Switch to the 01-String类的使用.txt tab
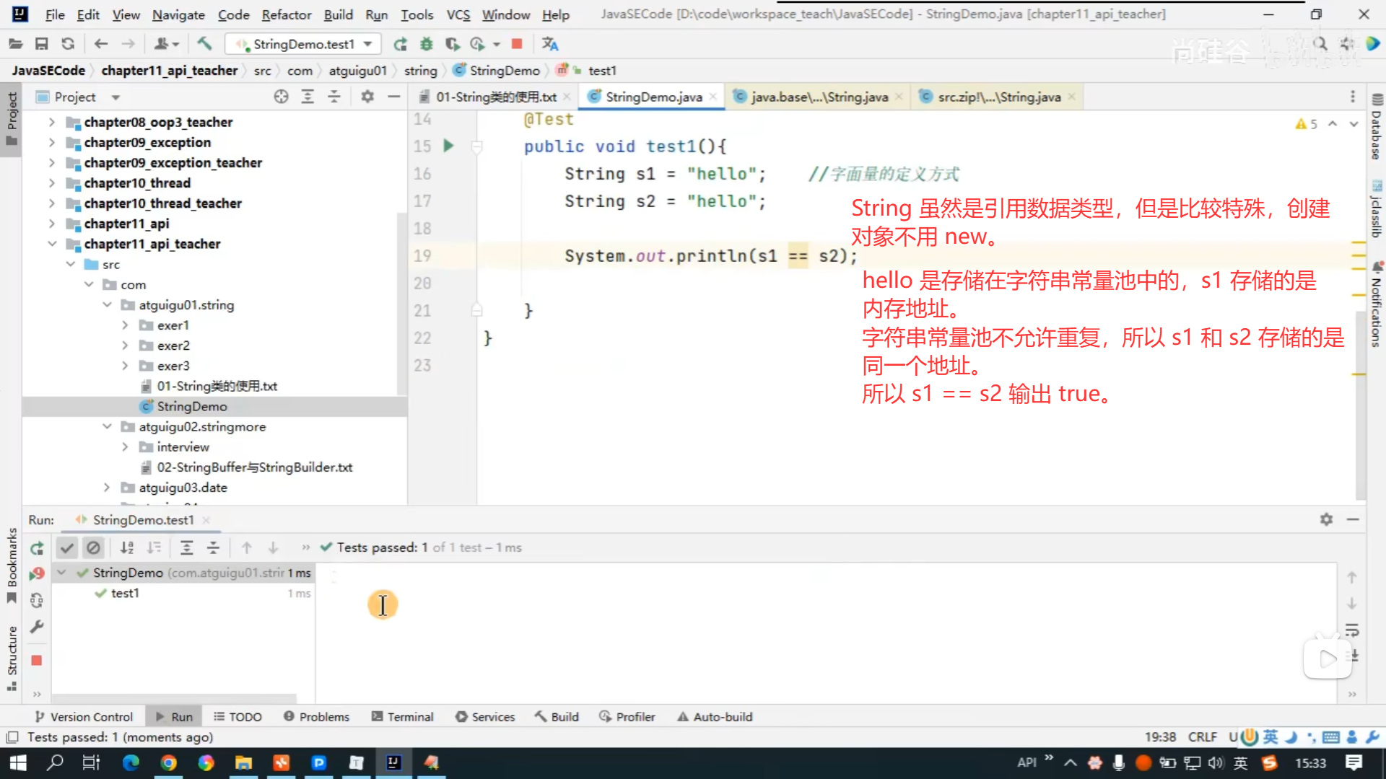The image size is (1386, 779). coord(495,97)
